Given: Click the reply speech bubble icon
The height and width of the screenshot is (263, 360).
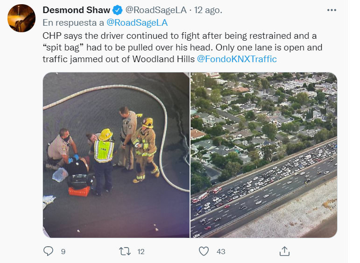Looking at the screenshot, I should pos(48,251).
